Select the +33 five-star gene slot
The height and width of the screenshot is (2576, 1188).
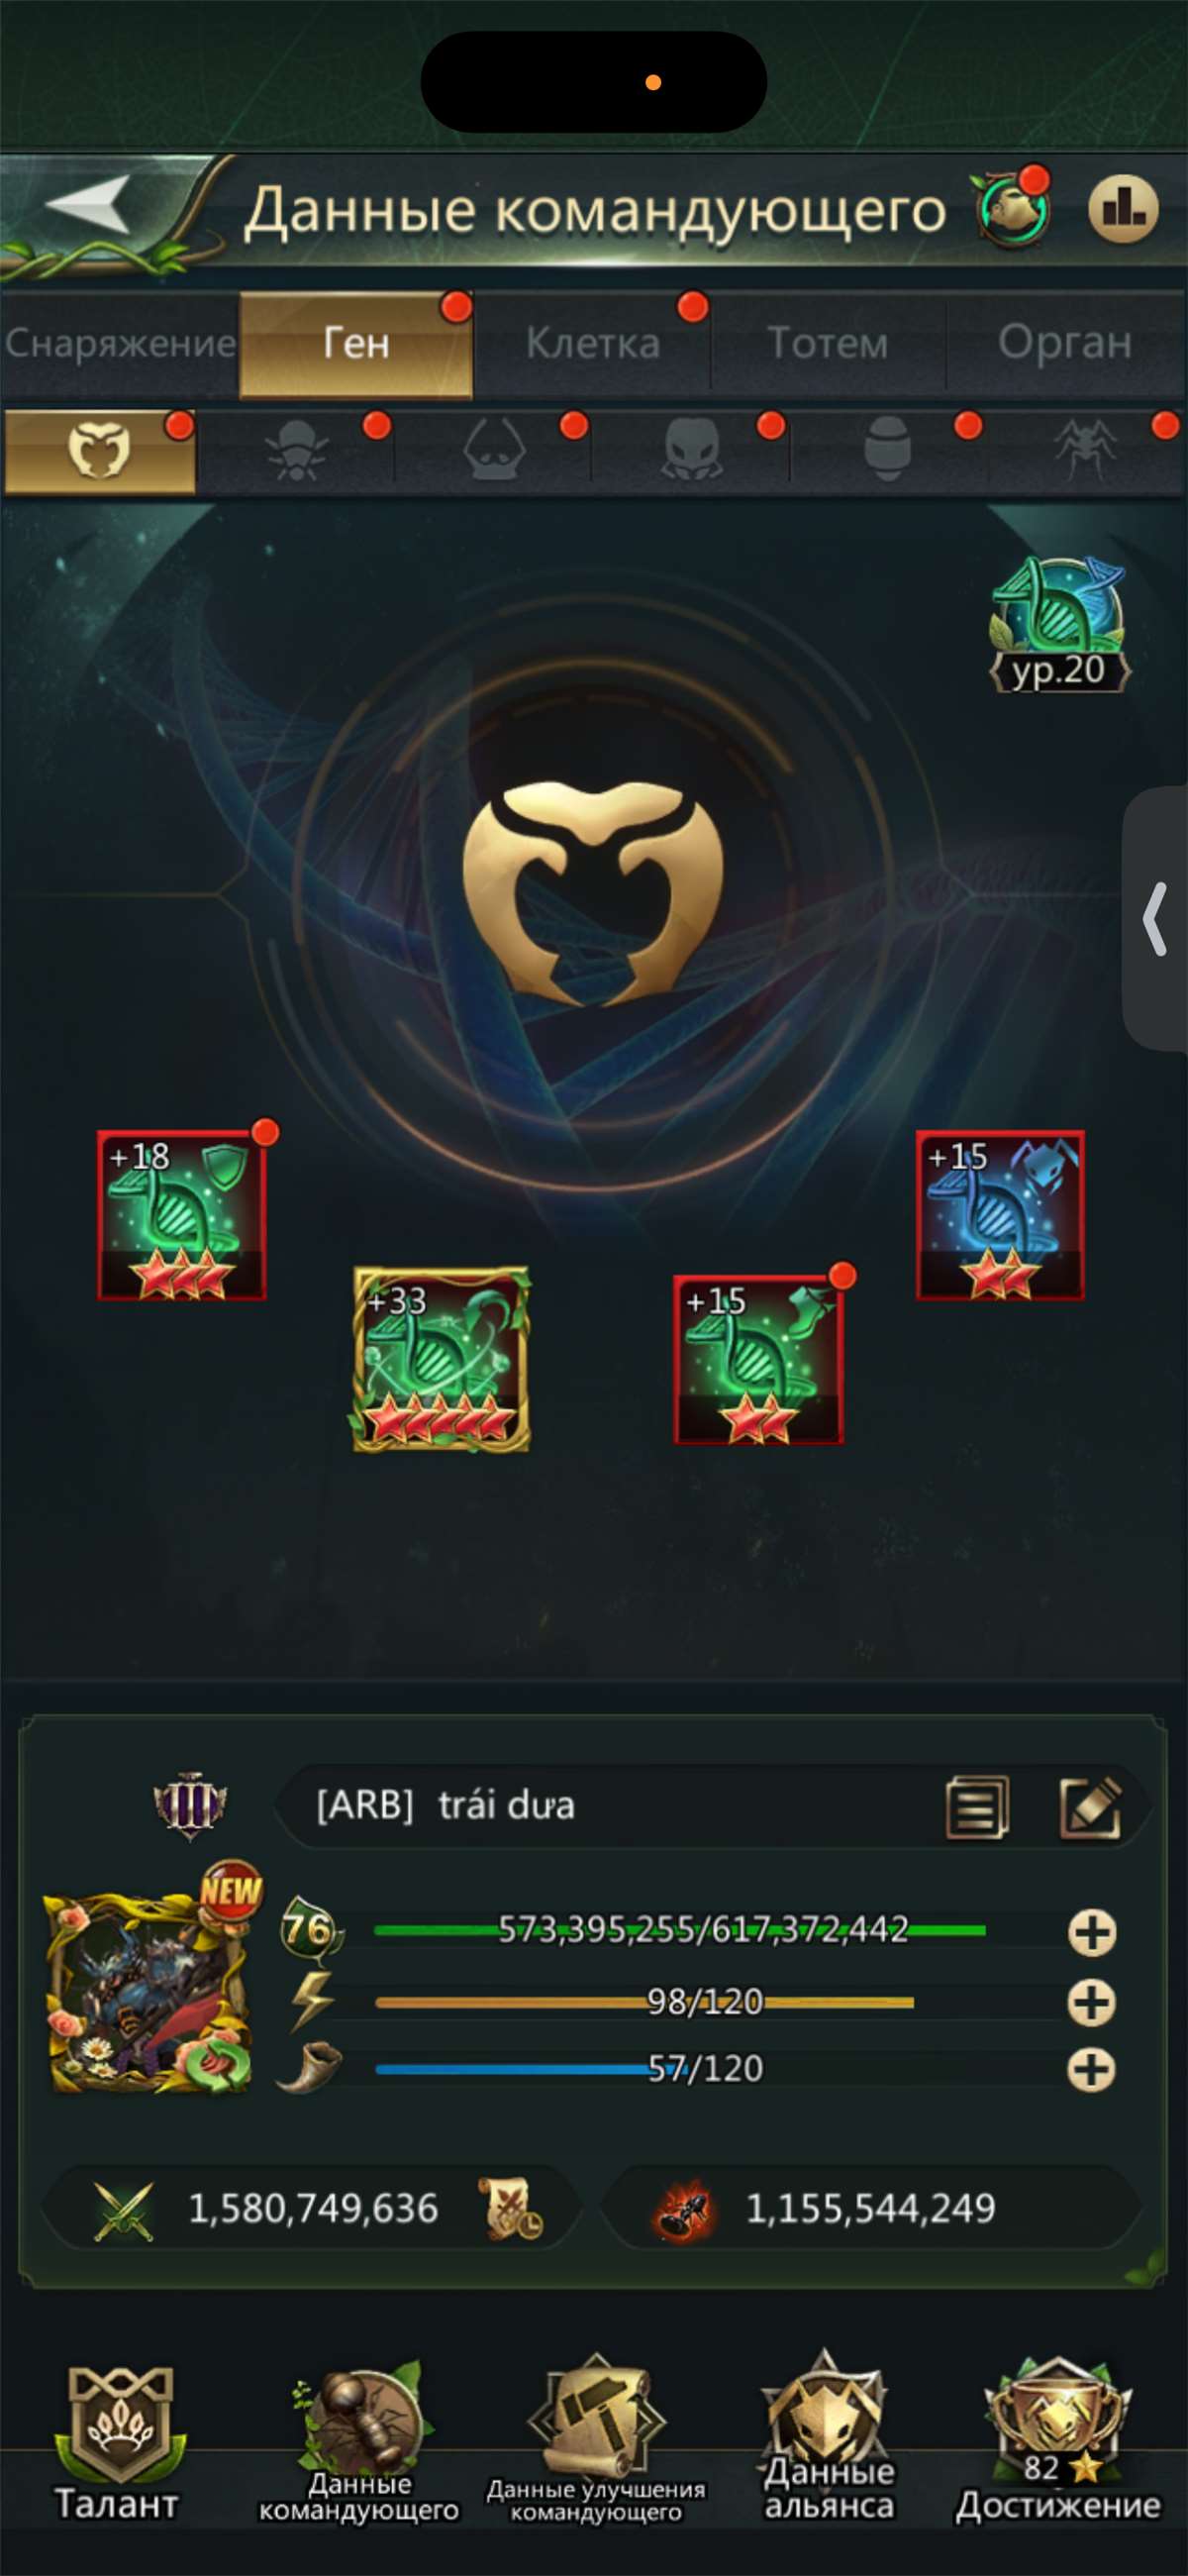pyautogui.click(x=441, y=1359)
